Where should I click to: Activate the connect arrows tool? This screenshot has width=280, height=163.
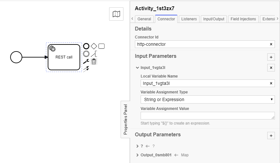(86, 69)
